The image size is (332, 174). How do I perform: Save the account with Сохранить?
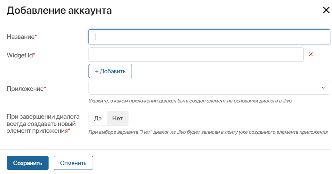pyautogui.click(x=28, y=163)
